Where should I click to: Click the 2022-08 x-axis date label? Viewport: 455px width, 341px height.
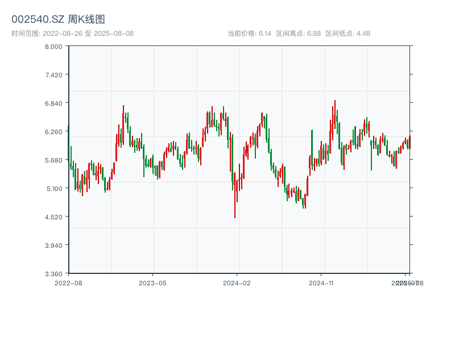pyautogui.click(x=68, y=282)
